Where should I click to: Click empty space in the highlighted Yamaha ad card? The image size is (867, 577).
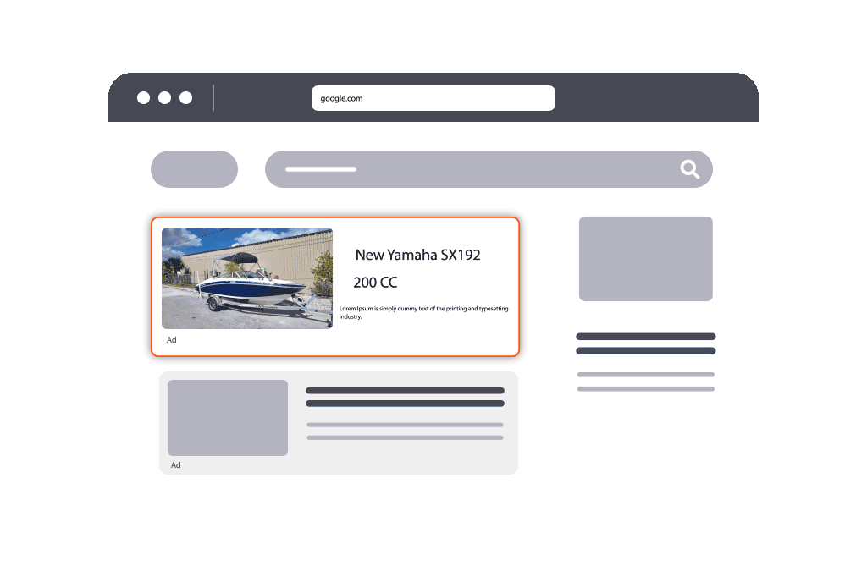click(x=423, y=338)
